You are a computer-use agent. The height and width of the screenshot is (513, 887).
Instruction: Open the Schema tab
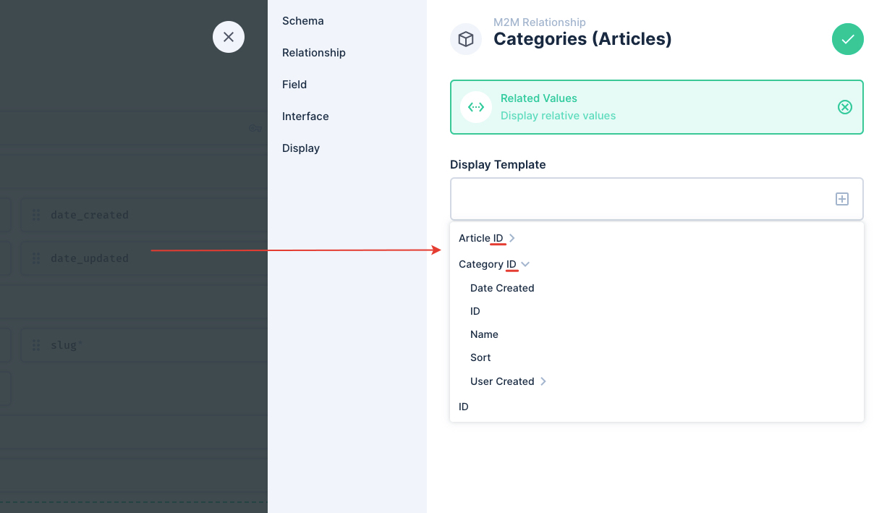pos(303,21)
